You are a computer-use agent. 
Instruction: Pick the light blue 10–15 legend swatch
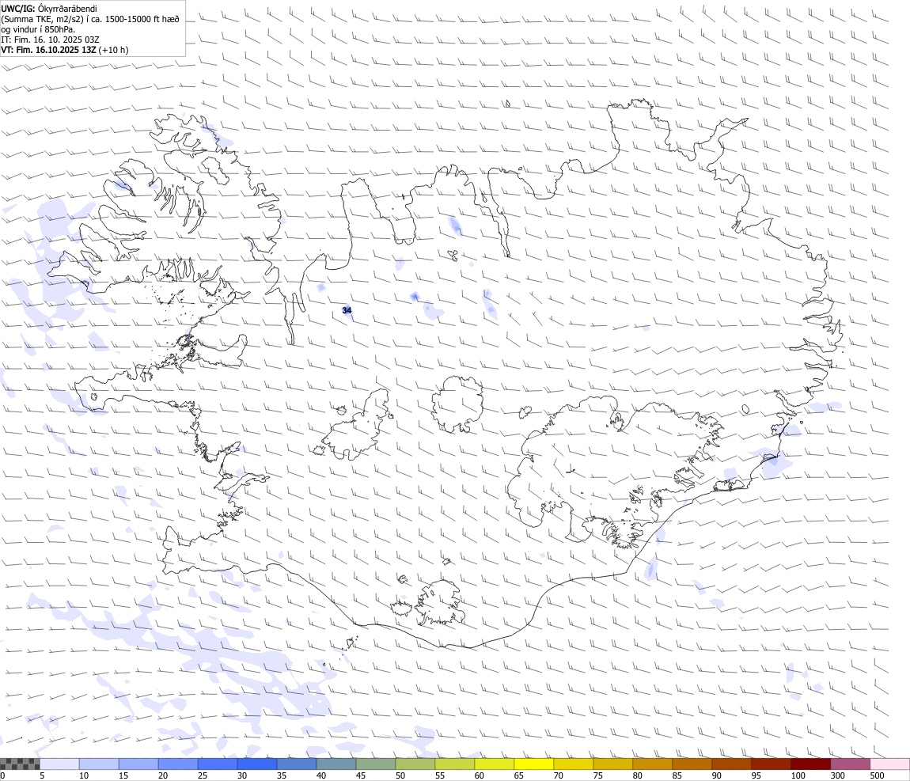[99, 764]
